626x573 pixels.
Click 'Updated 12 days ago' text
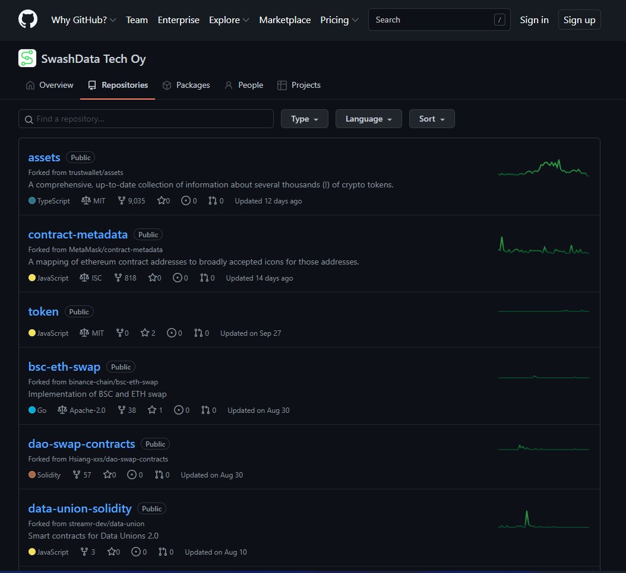[x=268, y=200]
